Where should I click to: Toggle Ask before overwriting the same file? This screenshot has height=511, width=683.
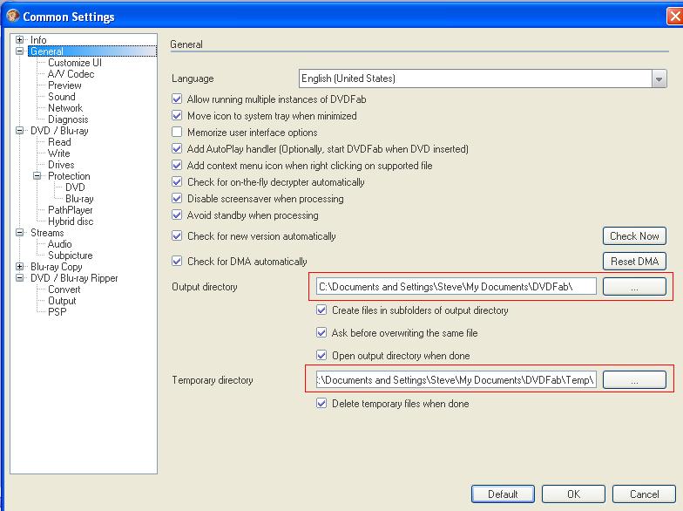(321, 333)
